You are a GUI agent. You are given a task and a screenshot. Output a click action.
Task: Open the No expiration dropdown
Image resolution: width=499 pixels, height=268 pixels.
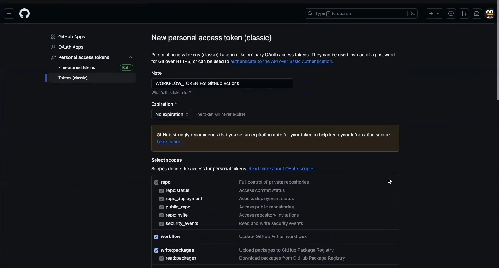[x=171, y=114]
